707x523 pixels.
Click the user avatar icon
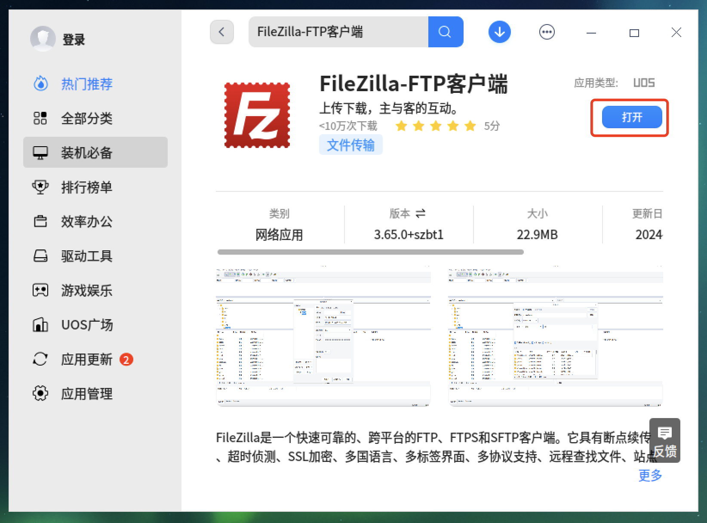coord(43,39)
